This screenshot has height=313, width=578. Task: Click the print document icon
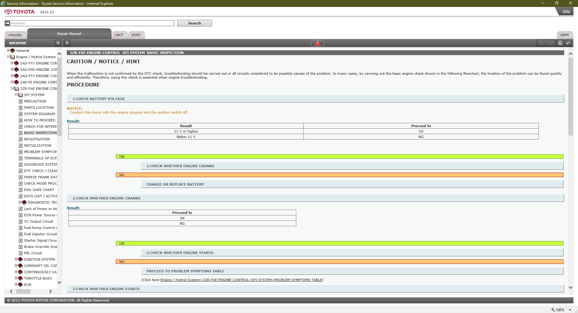coord(560,43)
